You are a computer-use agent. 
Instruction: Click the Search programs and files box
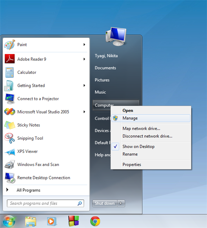point(46,203)
